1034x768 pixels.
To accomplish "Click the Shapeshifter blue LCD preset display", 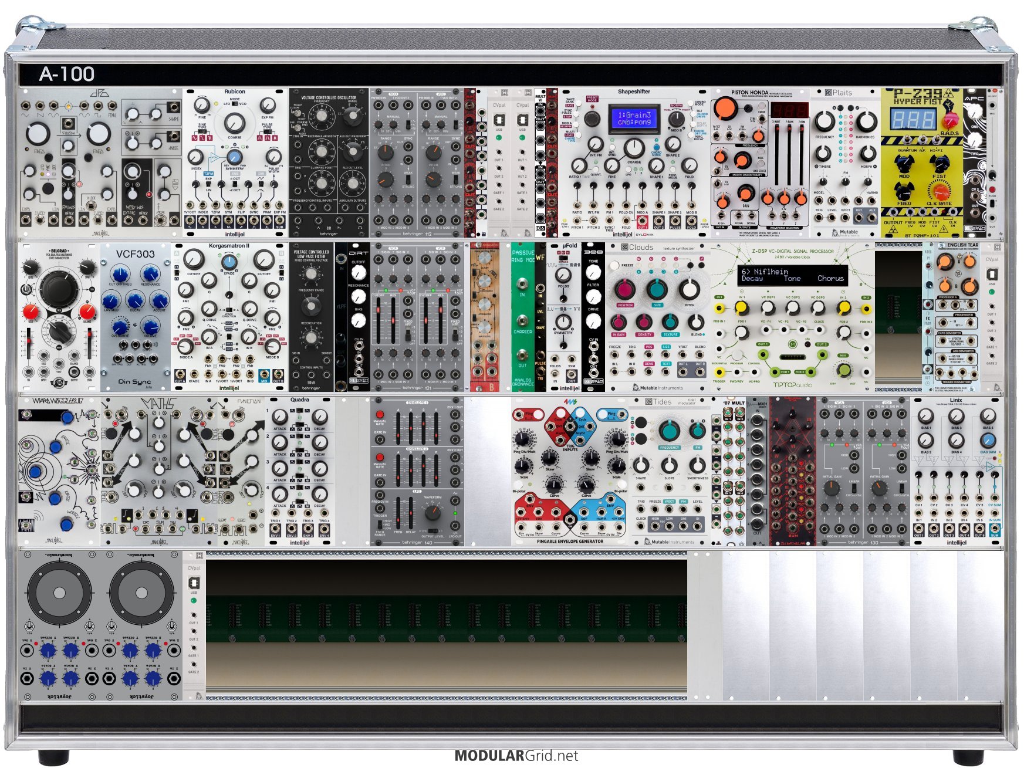I will tap(634, 119).
